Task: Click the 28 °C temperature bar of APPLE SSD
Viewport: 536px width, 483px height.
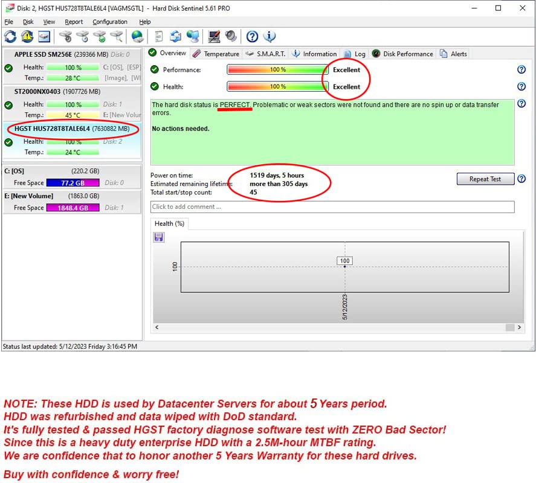Action: [x=73, y=78]
